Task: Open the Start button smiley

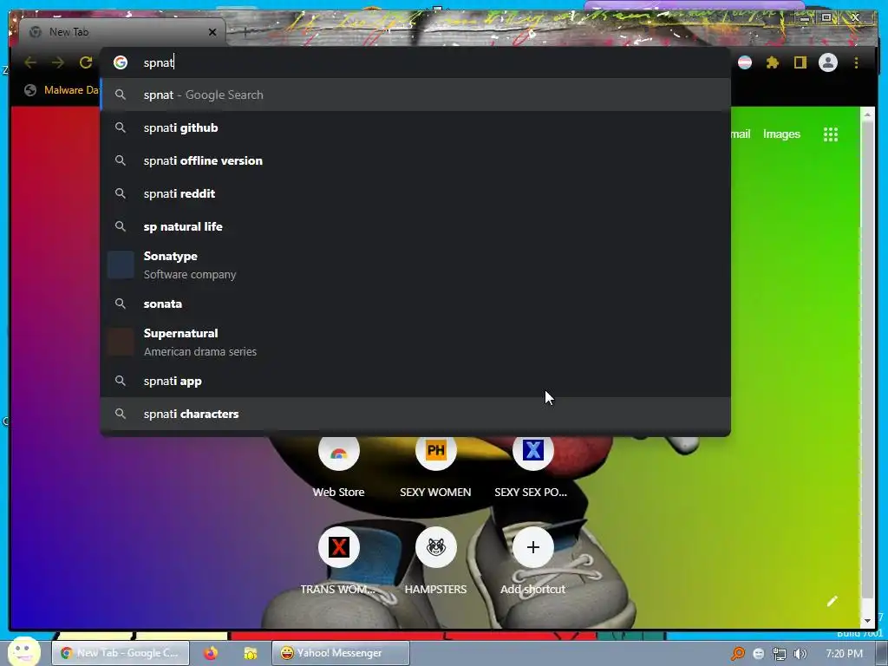Action: point(23,651)
